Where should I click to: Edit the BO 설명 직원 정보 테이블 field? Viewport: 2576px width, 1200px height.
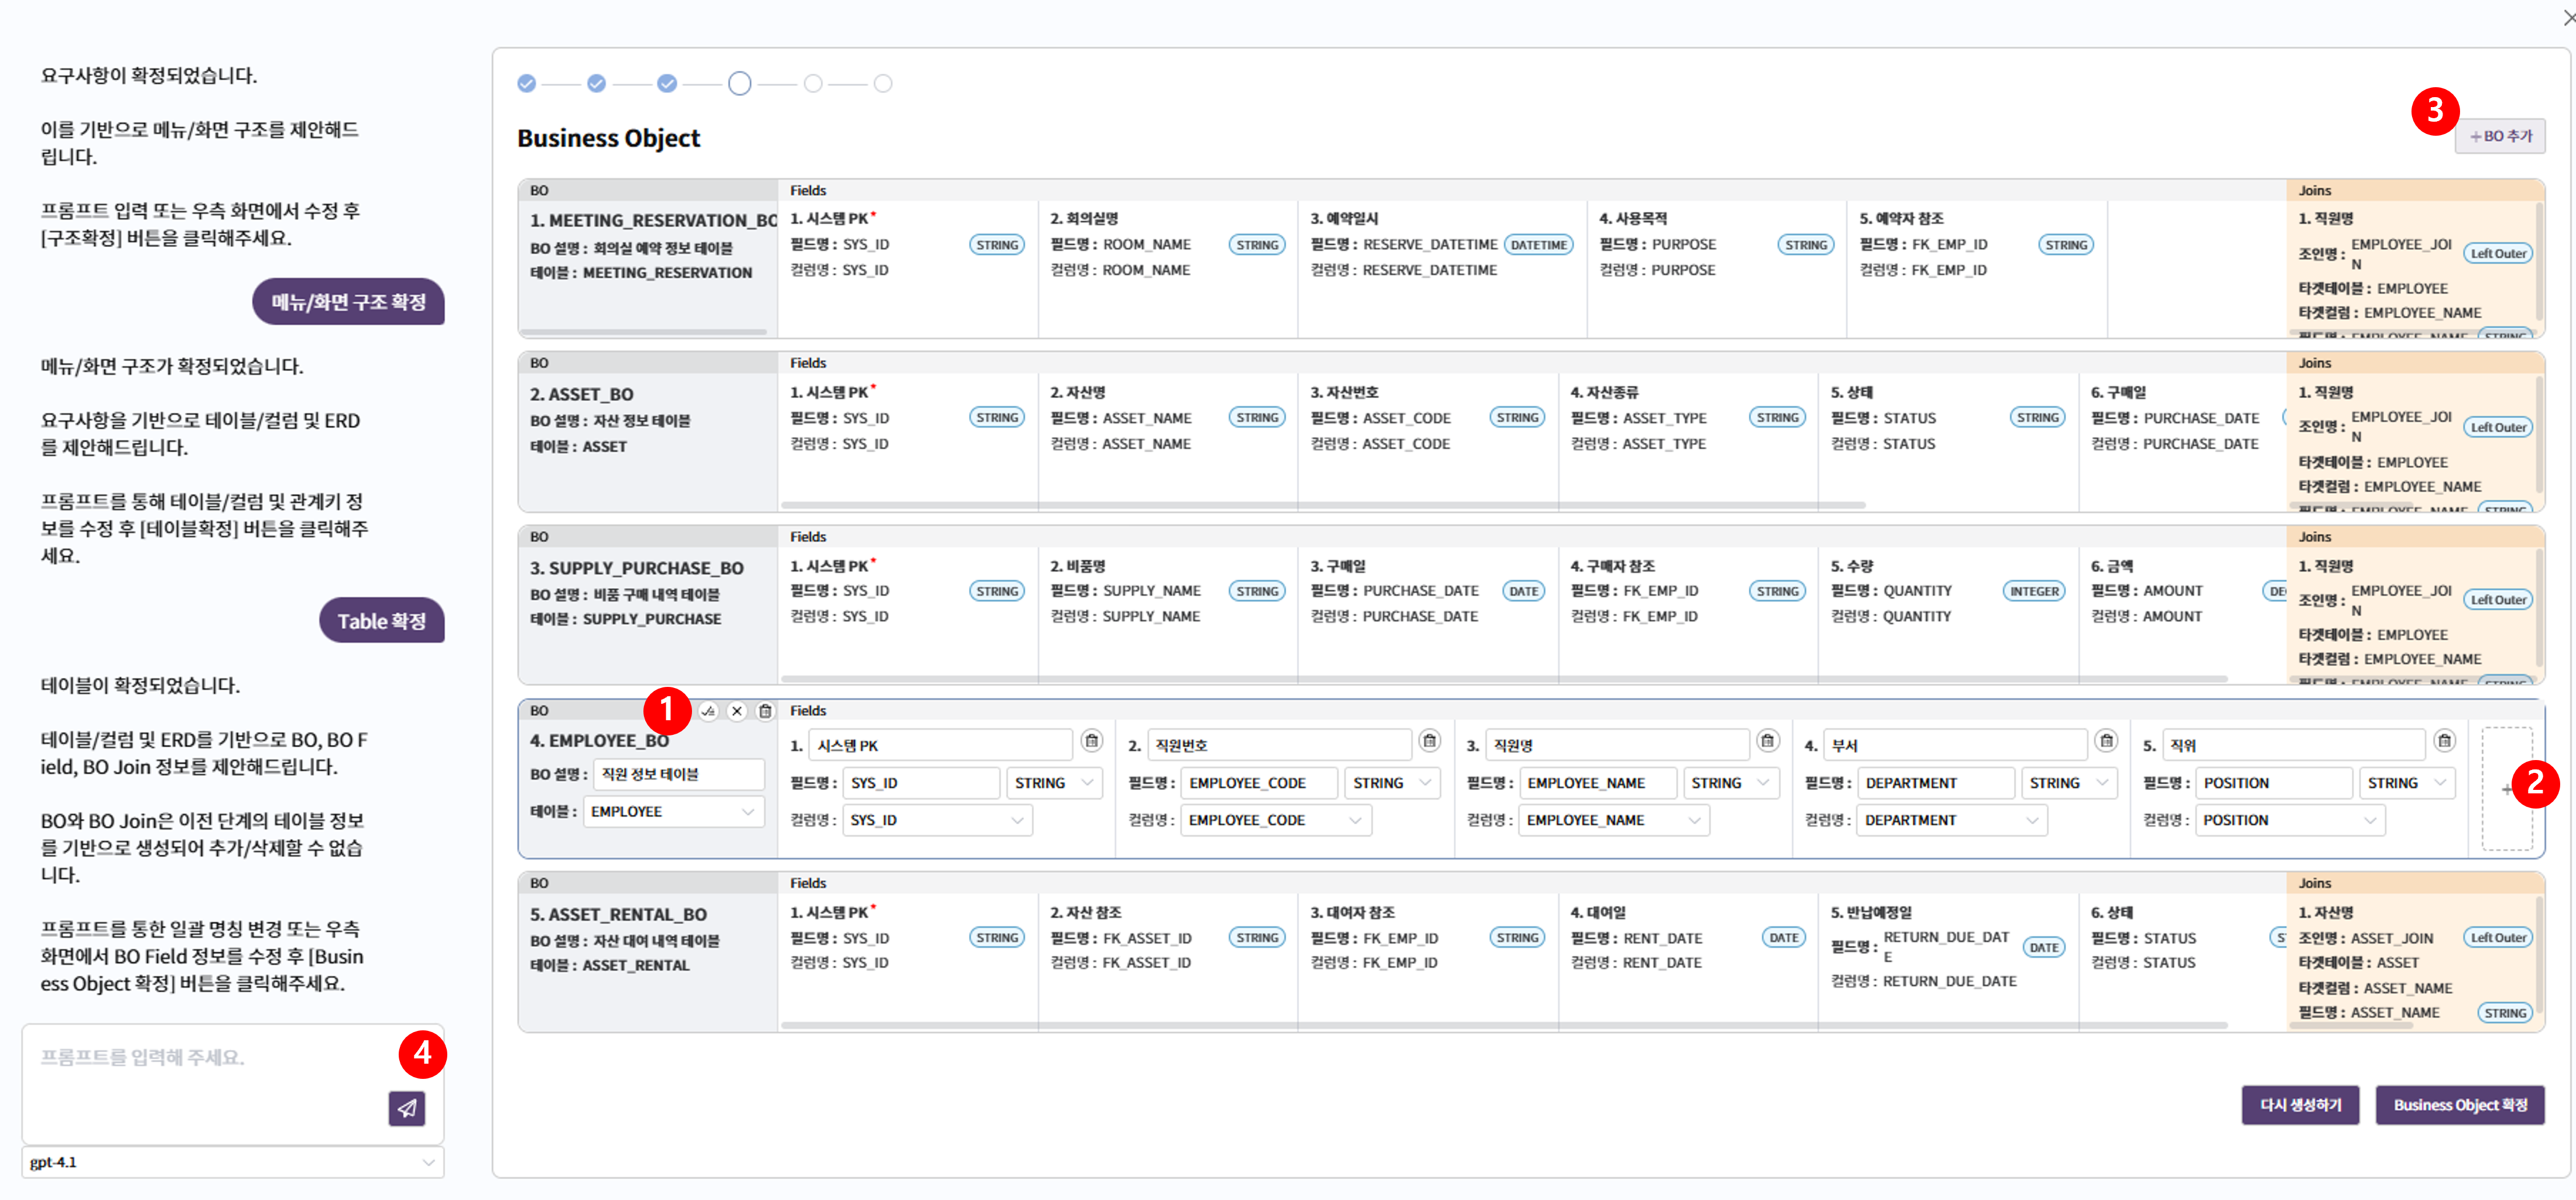click(678, 775)
